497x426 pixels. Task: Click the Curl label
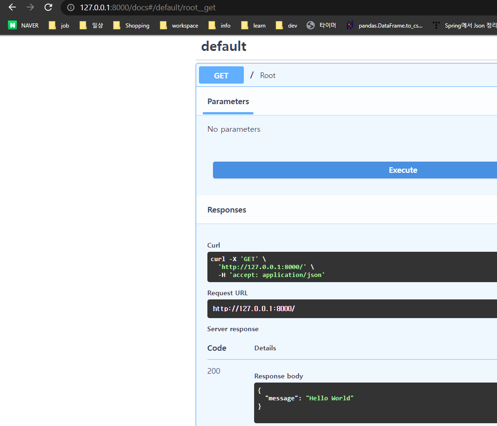coord(213,245)
